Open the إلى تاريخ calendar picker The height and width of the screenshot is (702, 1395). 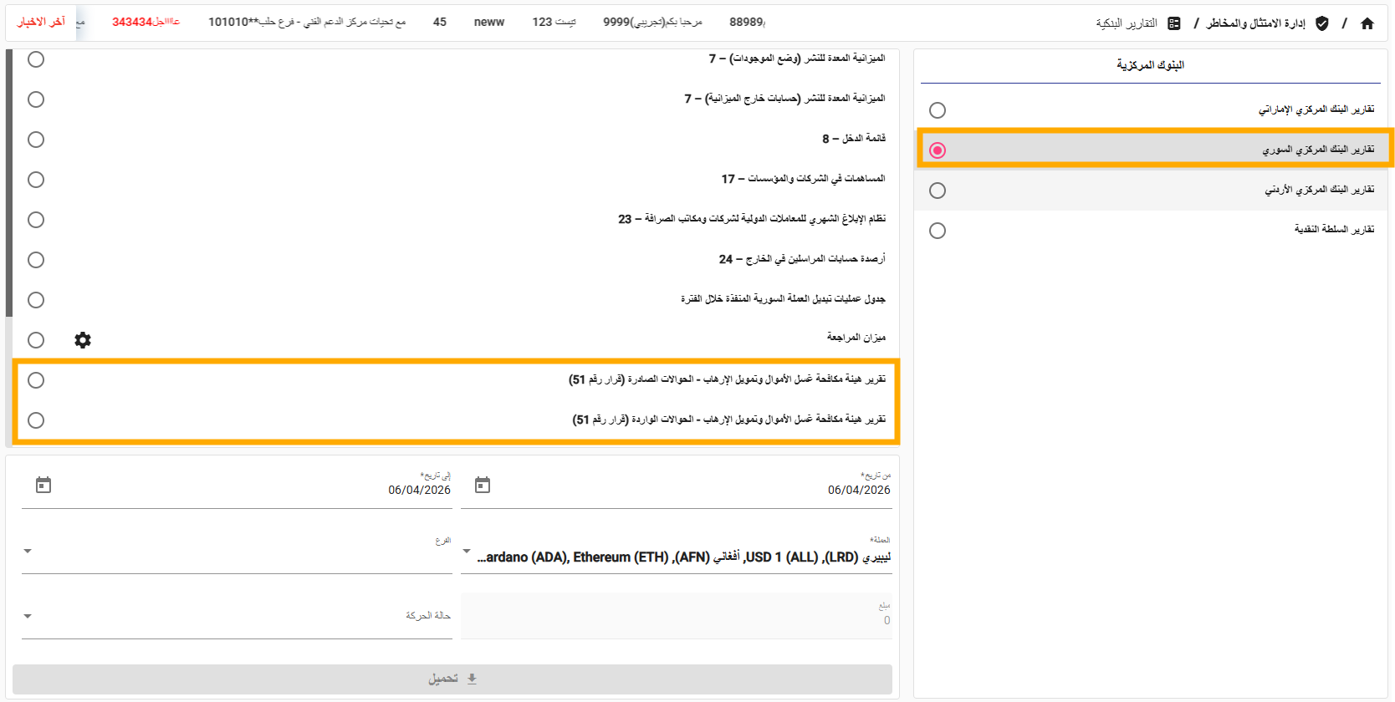(x=43, y=486)
